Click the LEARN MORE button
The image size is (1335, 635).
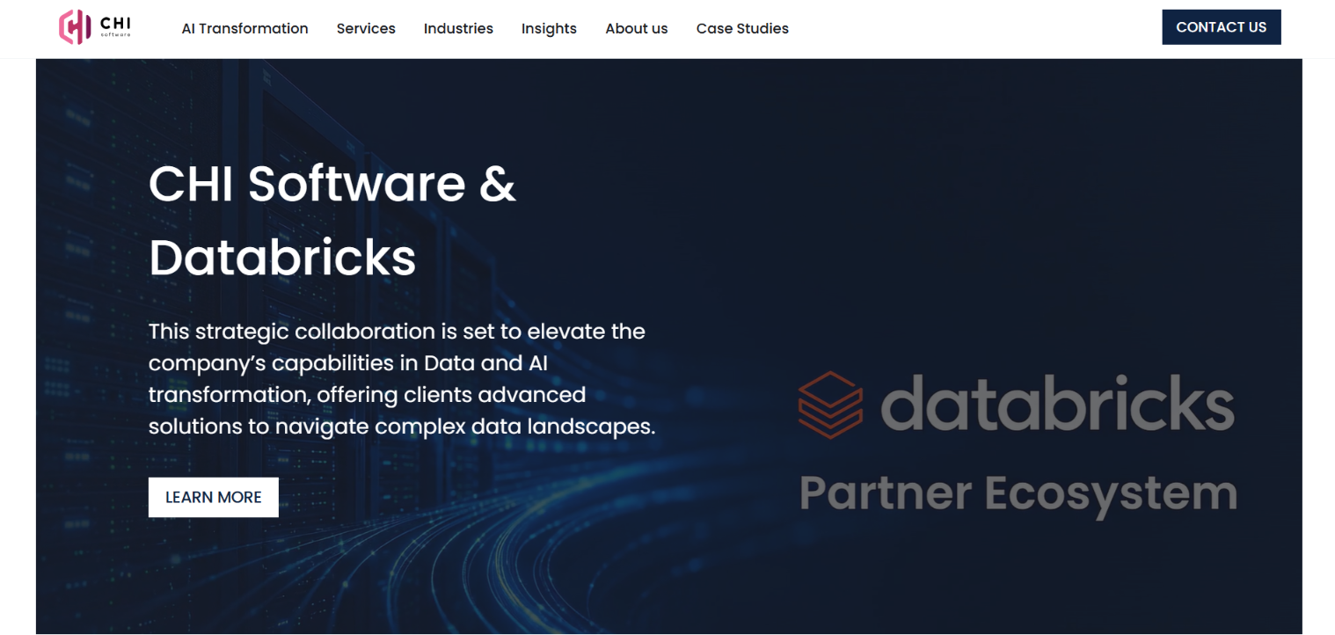(x=214, y=497)
